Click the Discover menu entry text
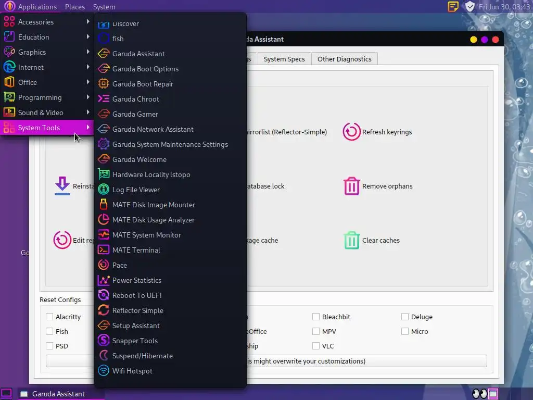 pyautogui.click(x=126, y=23)
